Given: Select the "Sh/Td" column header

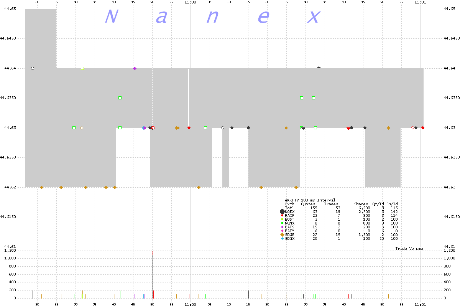Looking at the screenshot, I should 392,204.
